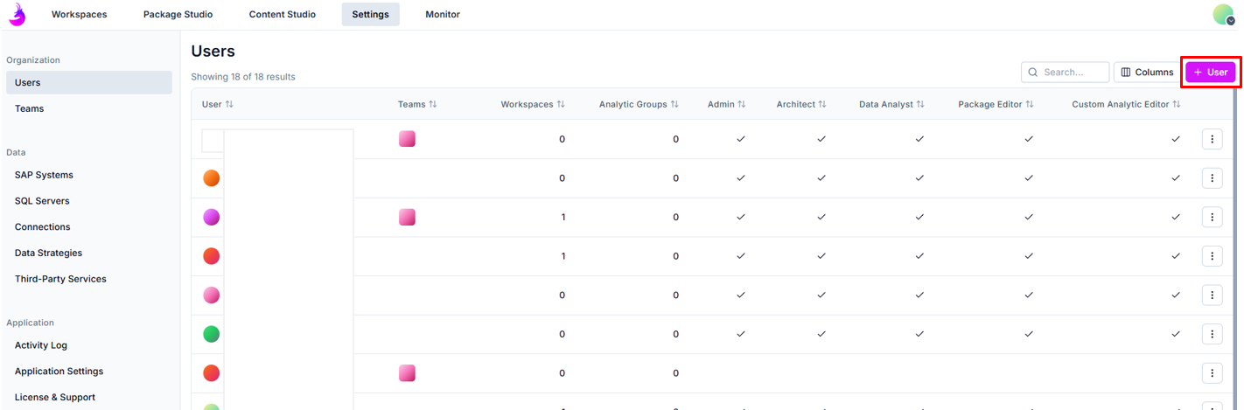Image resolution: width=1244 pixels, height=410 pixels.
Task: Open the Monitor tab
Action: (442, 14)
